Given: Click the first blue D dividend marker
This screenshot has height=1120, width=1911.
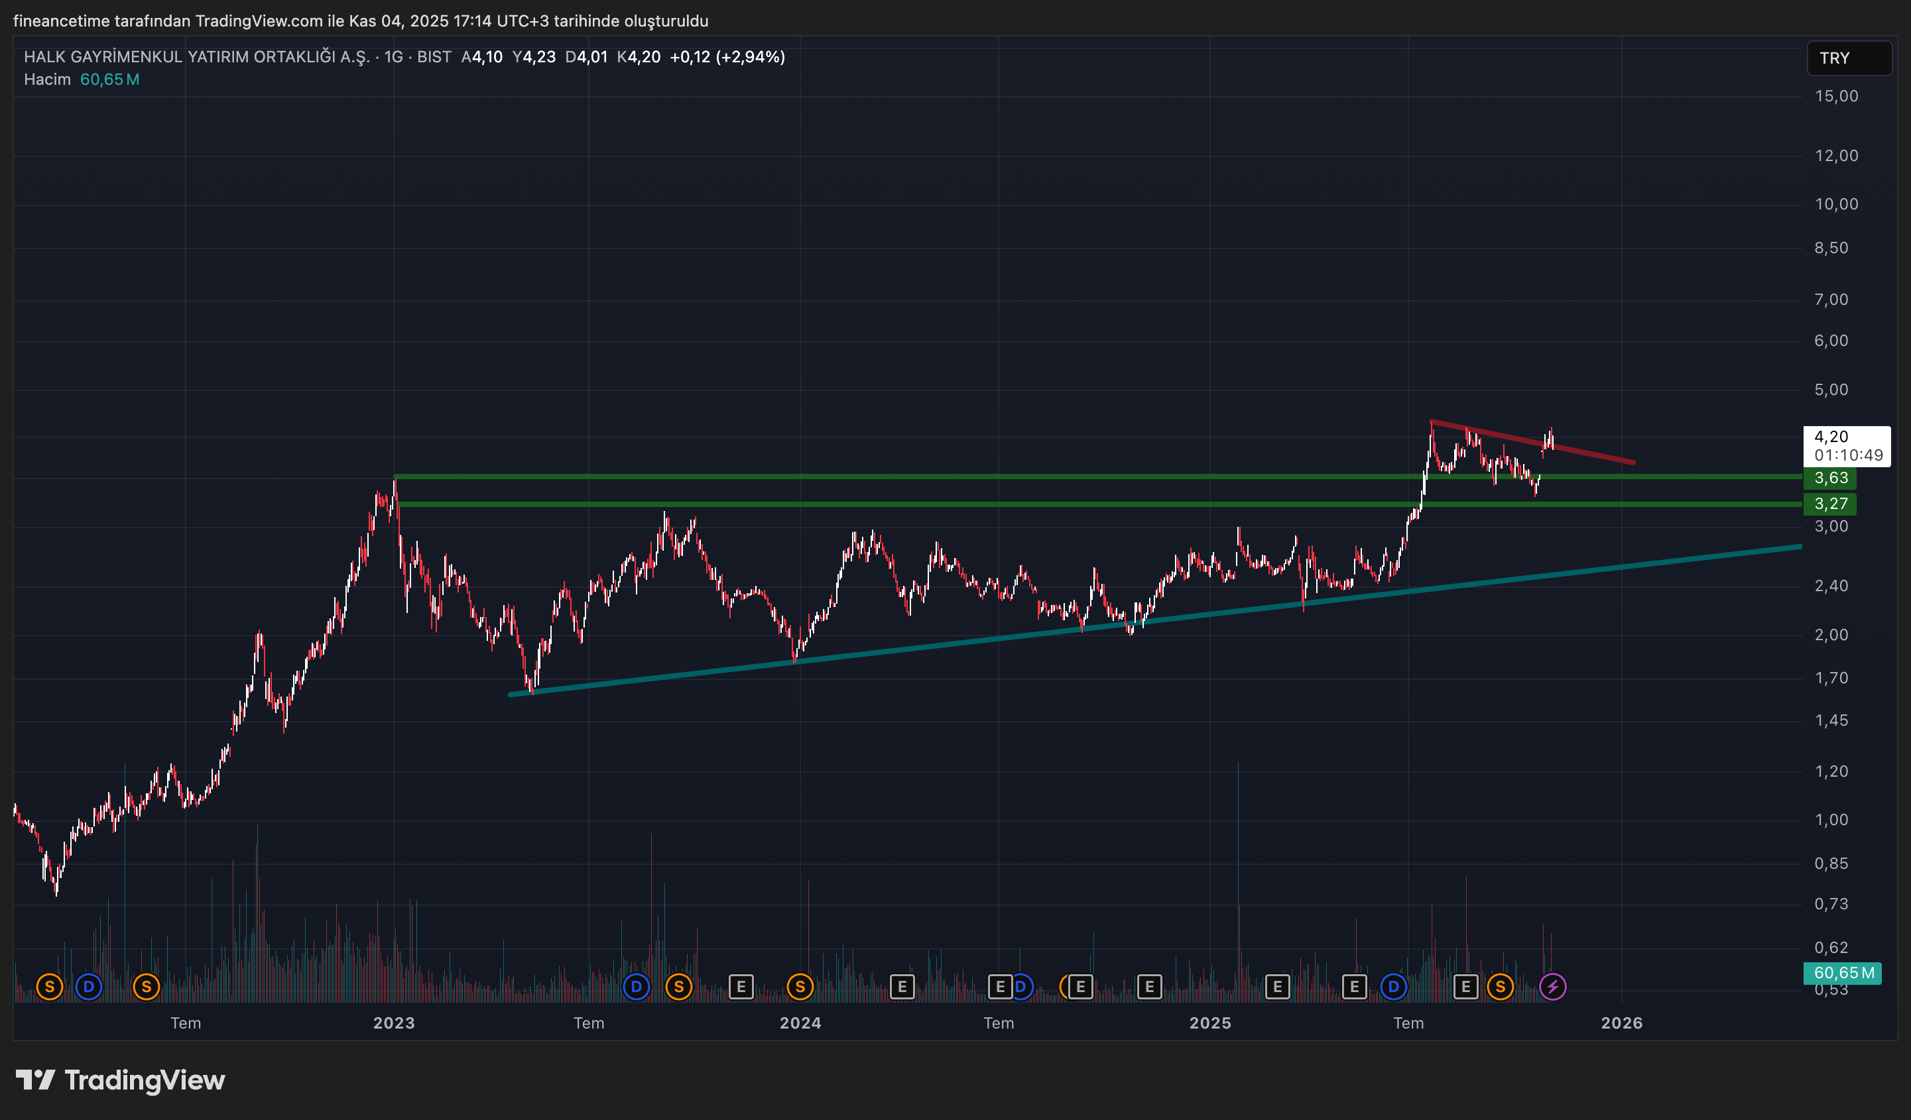Looking at the screenshot, I should tap(89, 987).
